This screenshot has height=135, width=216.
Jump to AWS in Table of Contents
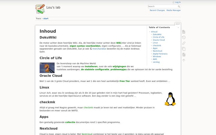155,59
